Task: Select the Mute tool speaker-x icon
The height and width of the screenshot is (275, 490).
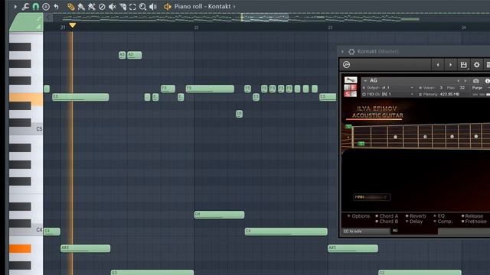Action: [113, 6]
